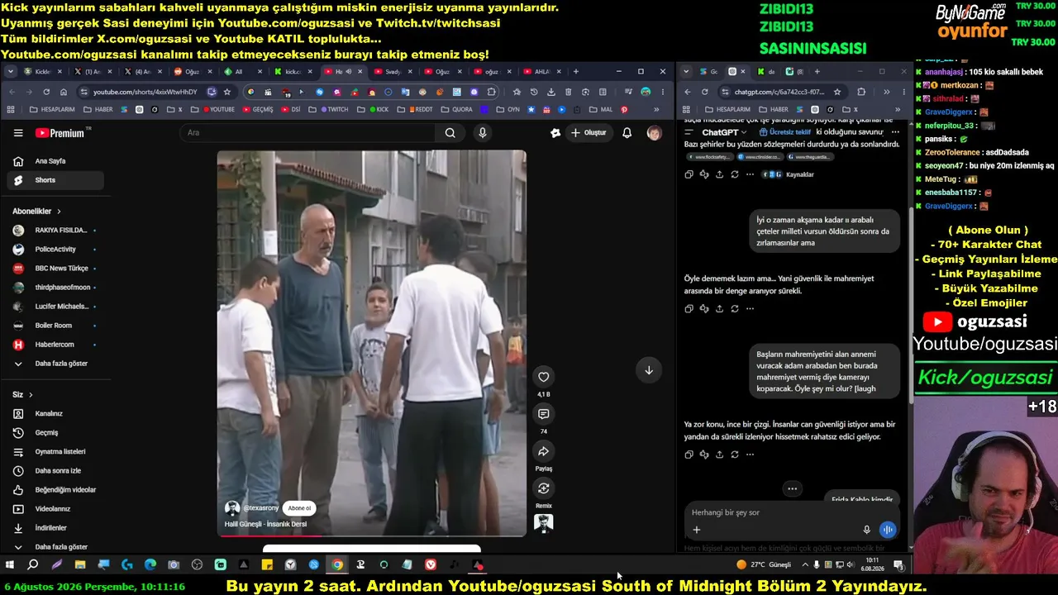1058x595 pixels.
Task: Switch to the Kick.com browser tab
Action: pos(293,72)
